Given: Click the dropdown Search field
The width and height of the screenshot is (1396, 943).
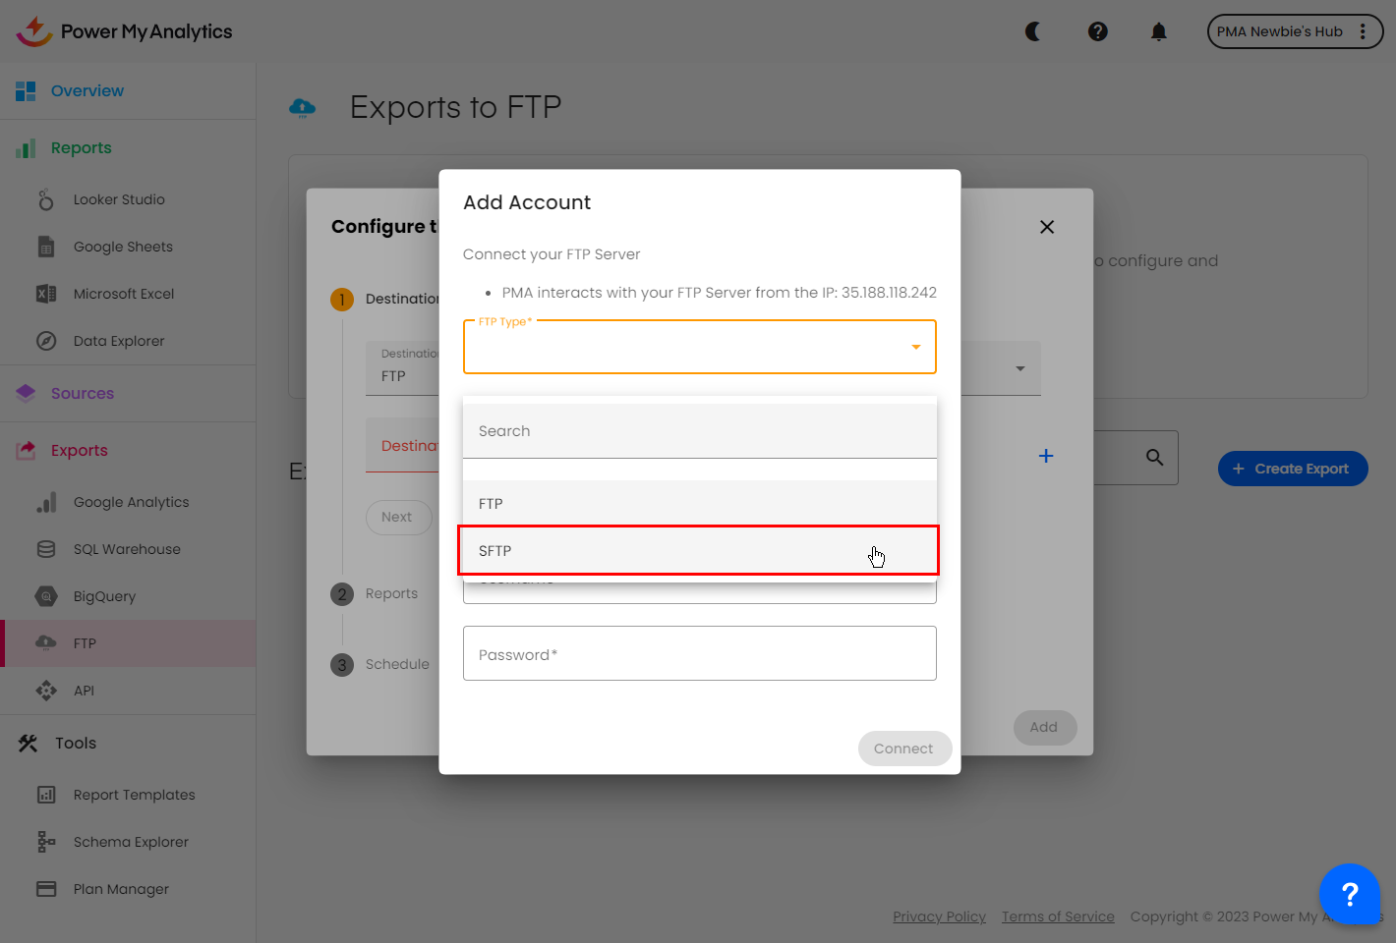Looking at the screenshot, I should pos(698,431).
